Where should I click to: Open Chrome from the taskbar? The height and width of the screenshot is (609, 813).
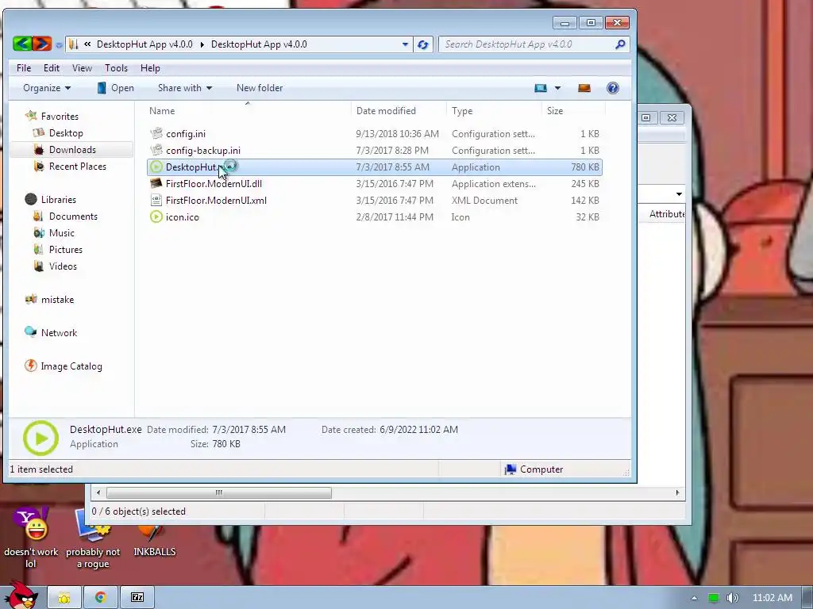click(x=101, y=598)
